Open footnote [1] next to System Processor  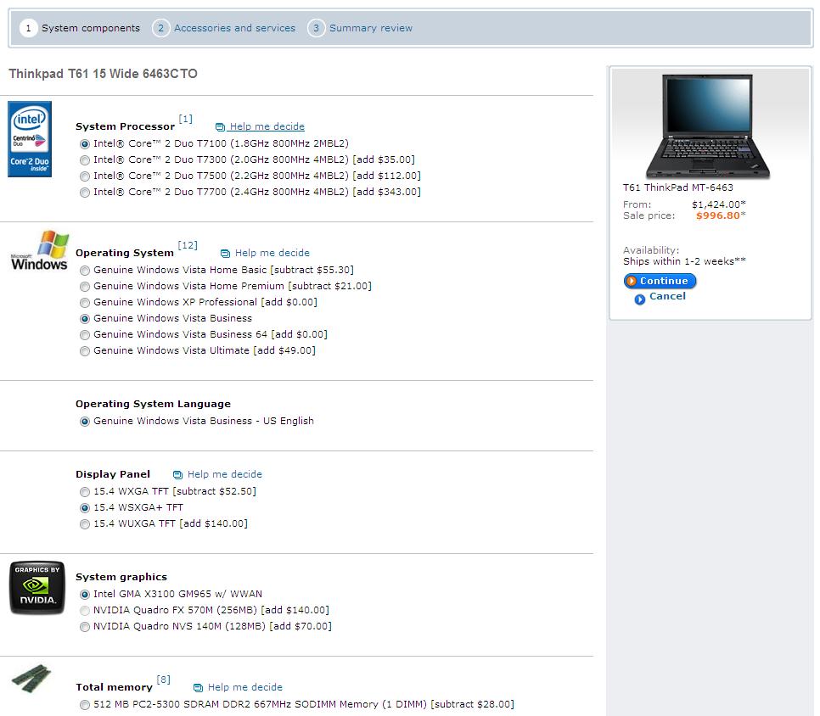186,119
